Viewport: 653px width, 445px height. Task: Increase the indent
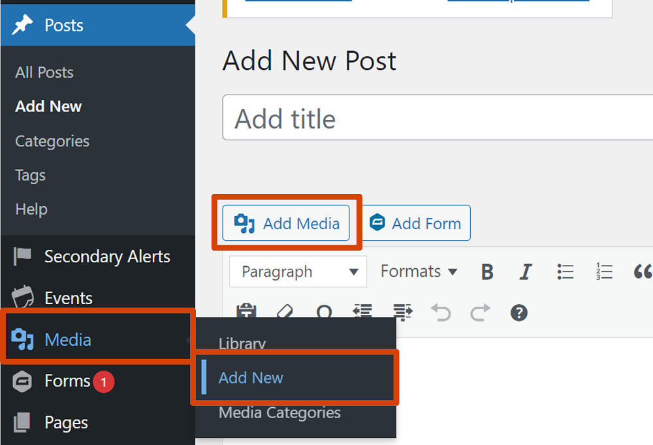[402, 312]
